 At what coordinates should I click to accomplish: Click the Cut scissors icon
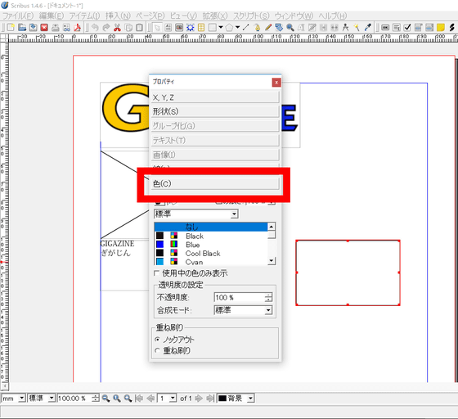click(118, 28)
